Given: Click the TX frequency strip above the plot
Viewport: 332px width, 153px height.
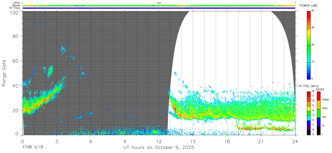Looking at the screenshot, I should pyautogui.click(x=159, y=8).
